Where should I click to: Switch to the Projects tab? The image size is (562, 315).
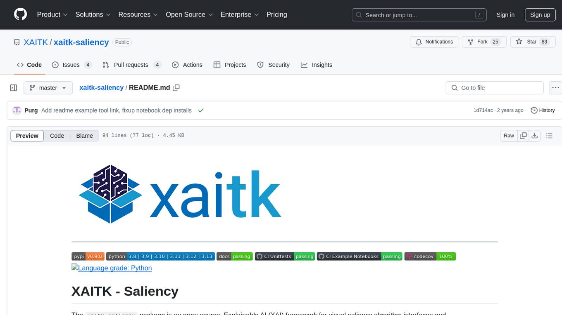pos(230,65)
